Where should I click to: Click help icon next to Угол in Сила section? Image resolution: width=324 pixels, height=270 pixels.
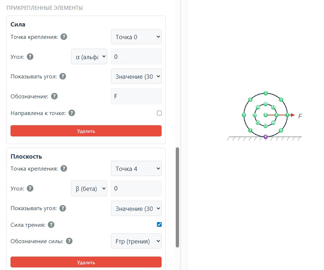30,57
